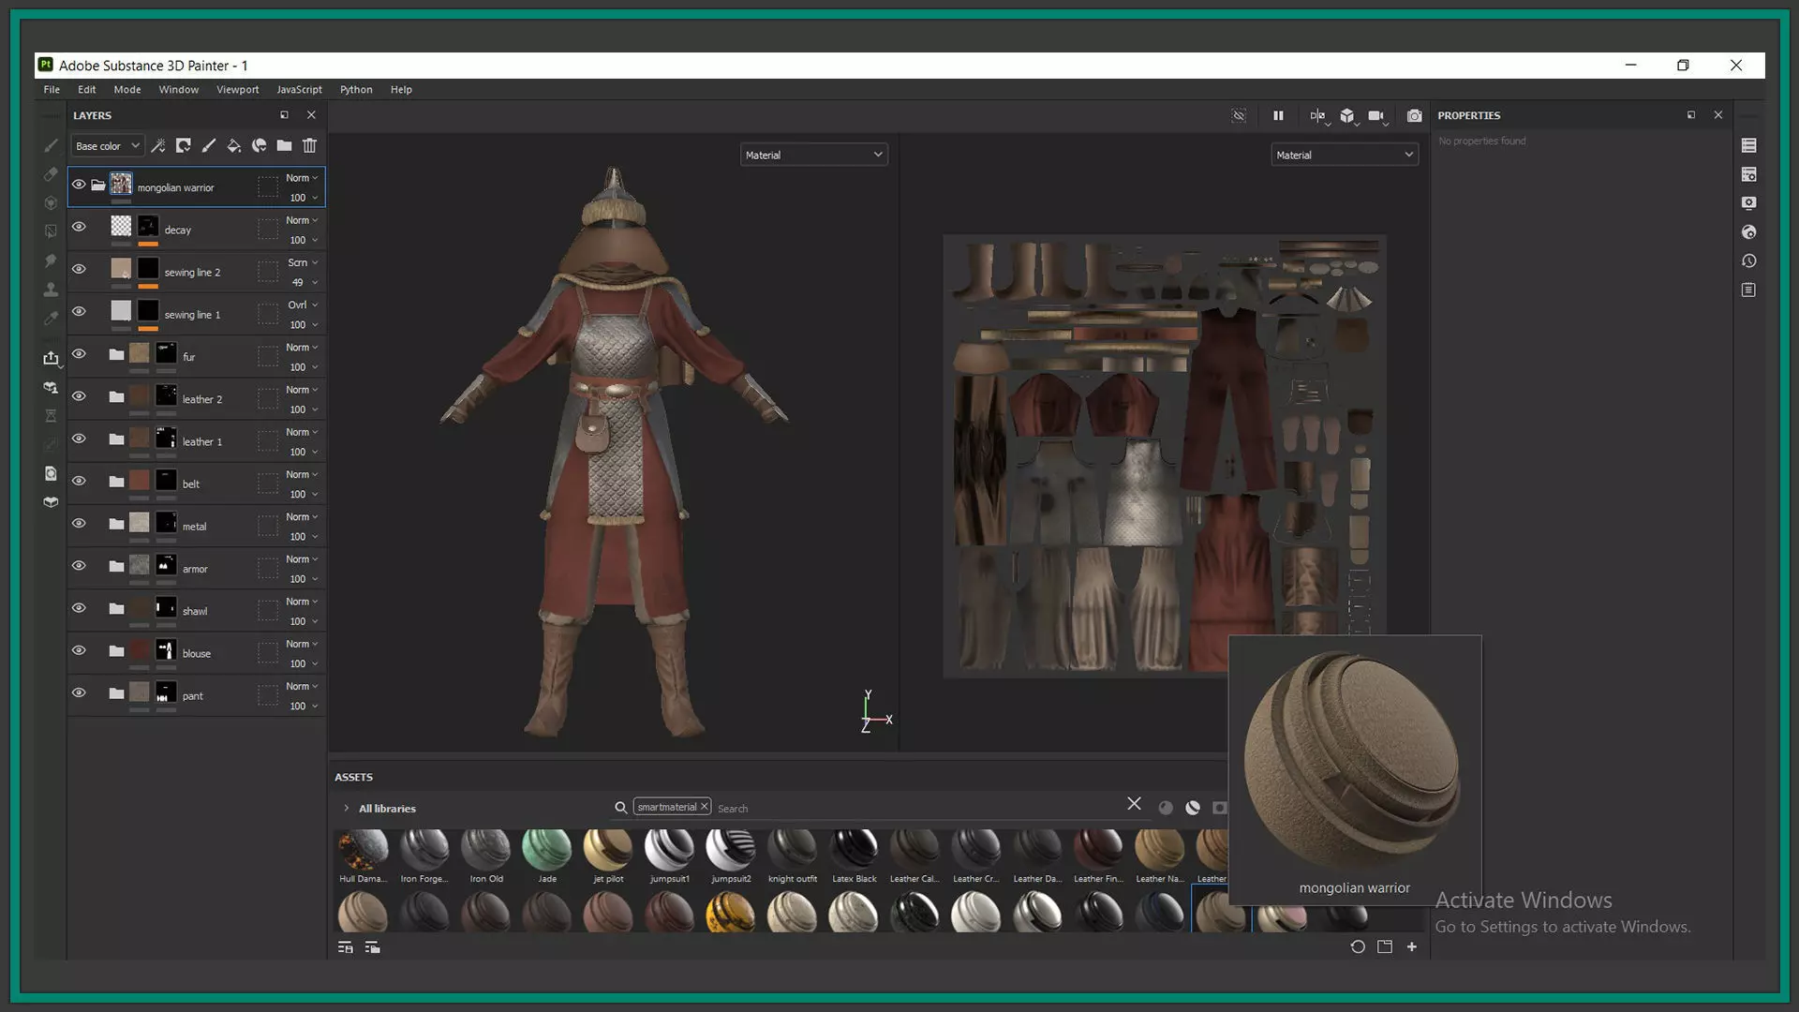The width and height of the screenshot is (1799, 1012).
Task: Hide the belt folder layer
Action: [x=79, y=481]
